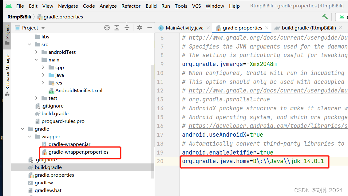
Task: Switch to the gradle.properties tab
Action: click(242, 28)
